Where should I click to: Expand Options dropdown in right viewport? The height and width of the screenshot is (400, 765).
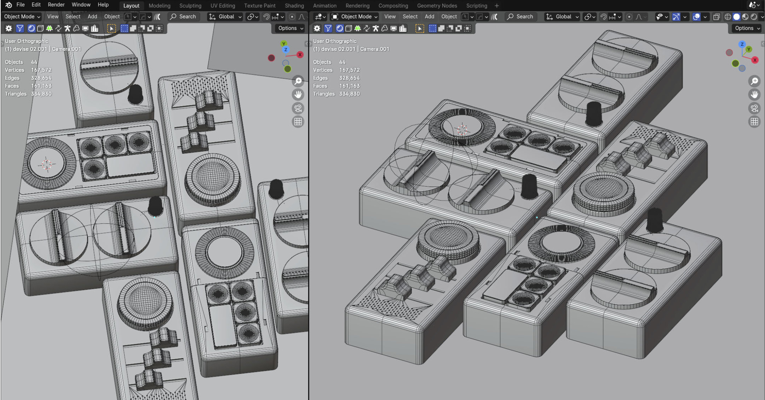(x=747, y=28)
